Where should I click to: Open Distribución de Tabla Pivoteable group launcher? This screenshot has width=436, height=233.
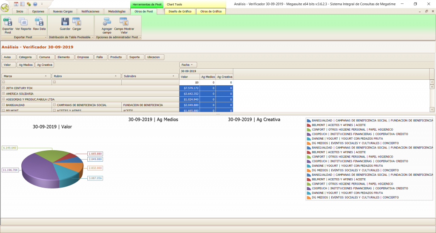(x=92, y=37)
